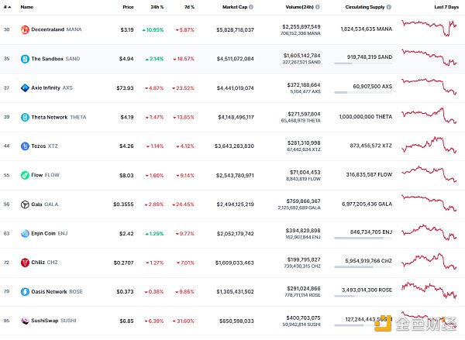Open the Axie Infinity name link
The height and width of the screenshot is (340, 465).
[51, 88]
